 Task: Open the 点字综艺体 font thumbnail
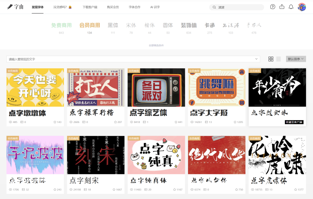[x=156, y=88]
